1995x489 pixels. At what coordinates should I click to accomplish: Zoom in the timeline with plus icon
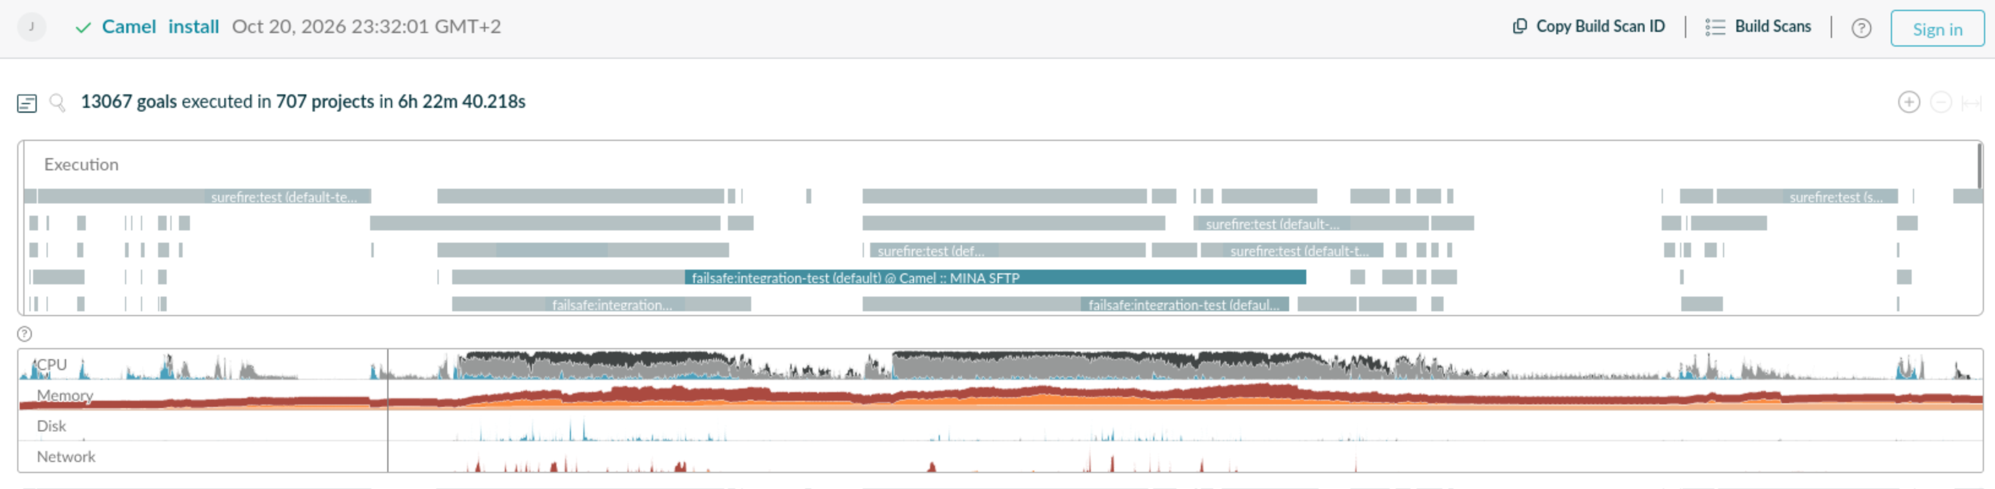1909,102
